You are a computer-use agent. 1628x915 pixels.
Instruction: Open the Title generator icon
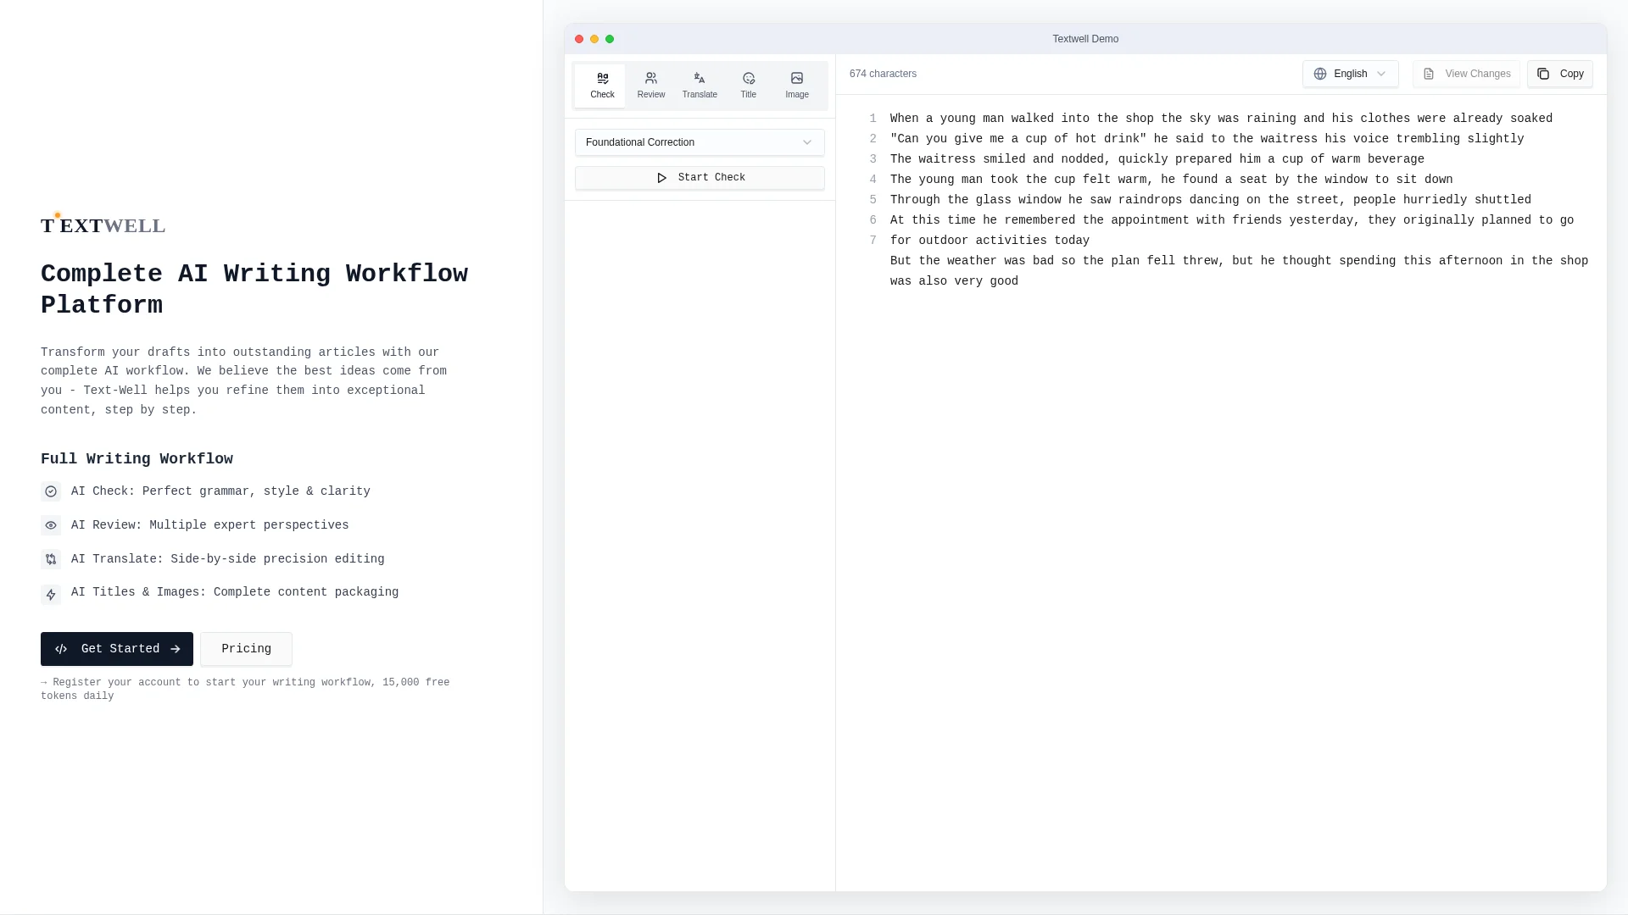[748, 78]
